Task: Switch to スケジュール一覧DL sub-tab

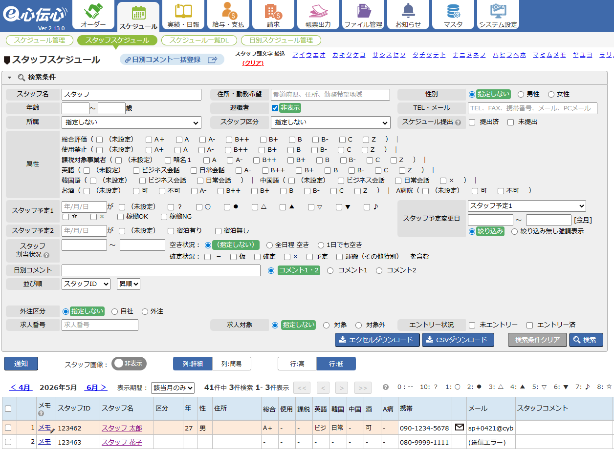Action: pyautogui.click(x=199, y=41)
